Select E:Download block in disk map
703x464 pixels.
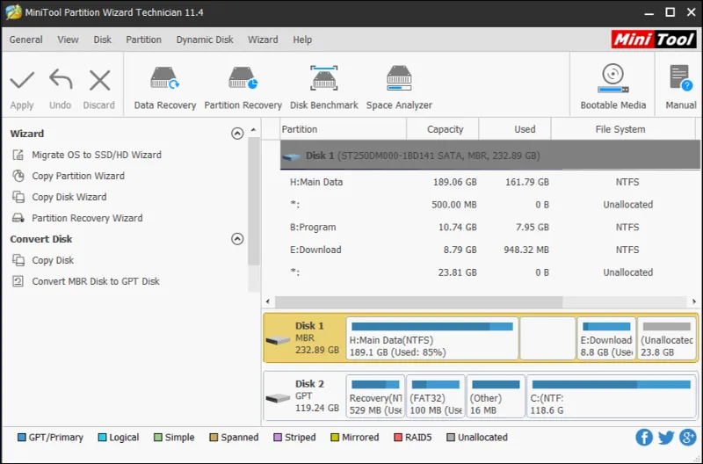[x=606, y=338]
